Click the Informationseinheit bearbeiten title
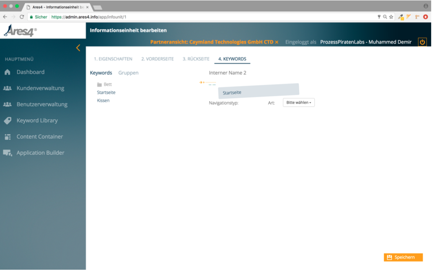The width and height of the screenshot is (432, 271). tap(128, 30)
